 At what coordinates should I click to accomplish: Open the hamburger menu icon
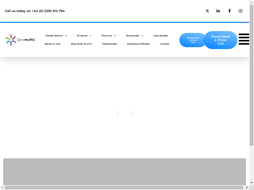[x=244, y=39]
